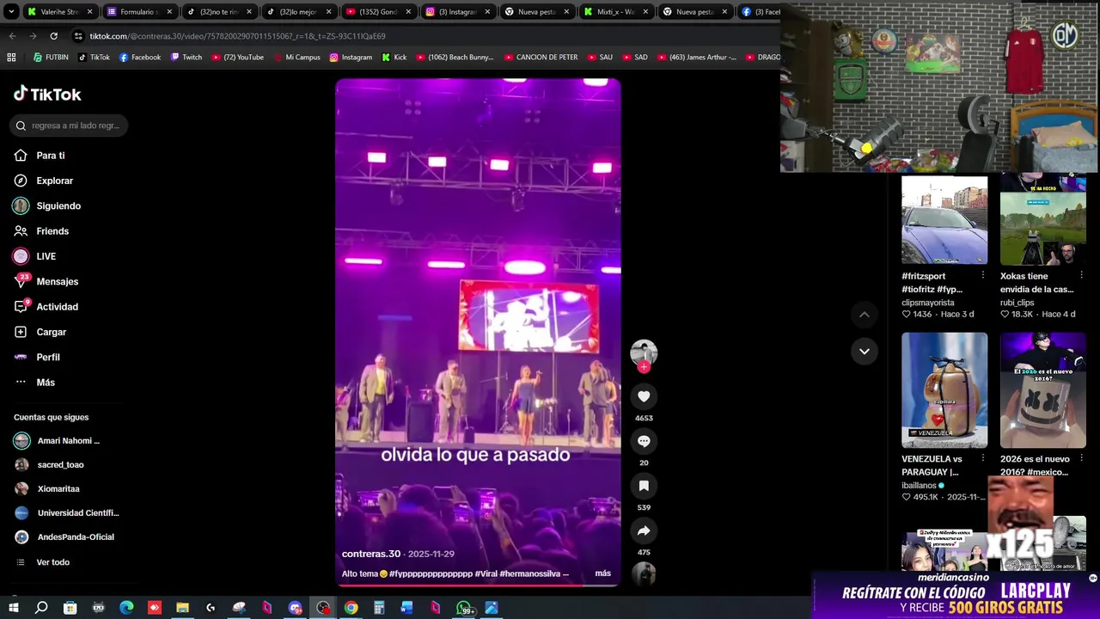Switch to Instagram browser tab
The height and width of the screenshot is (619, 1100).
457,12
